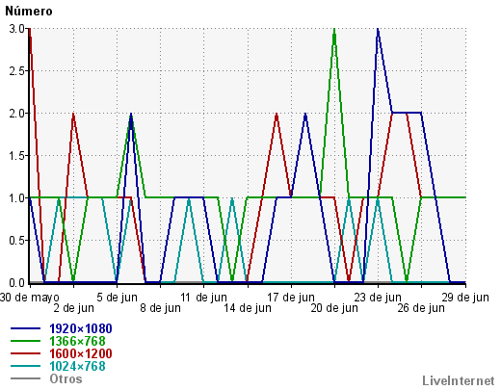Click the 8 de jun axis label

pos(160,308)
